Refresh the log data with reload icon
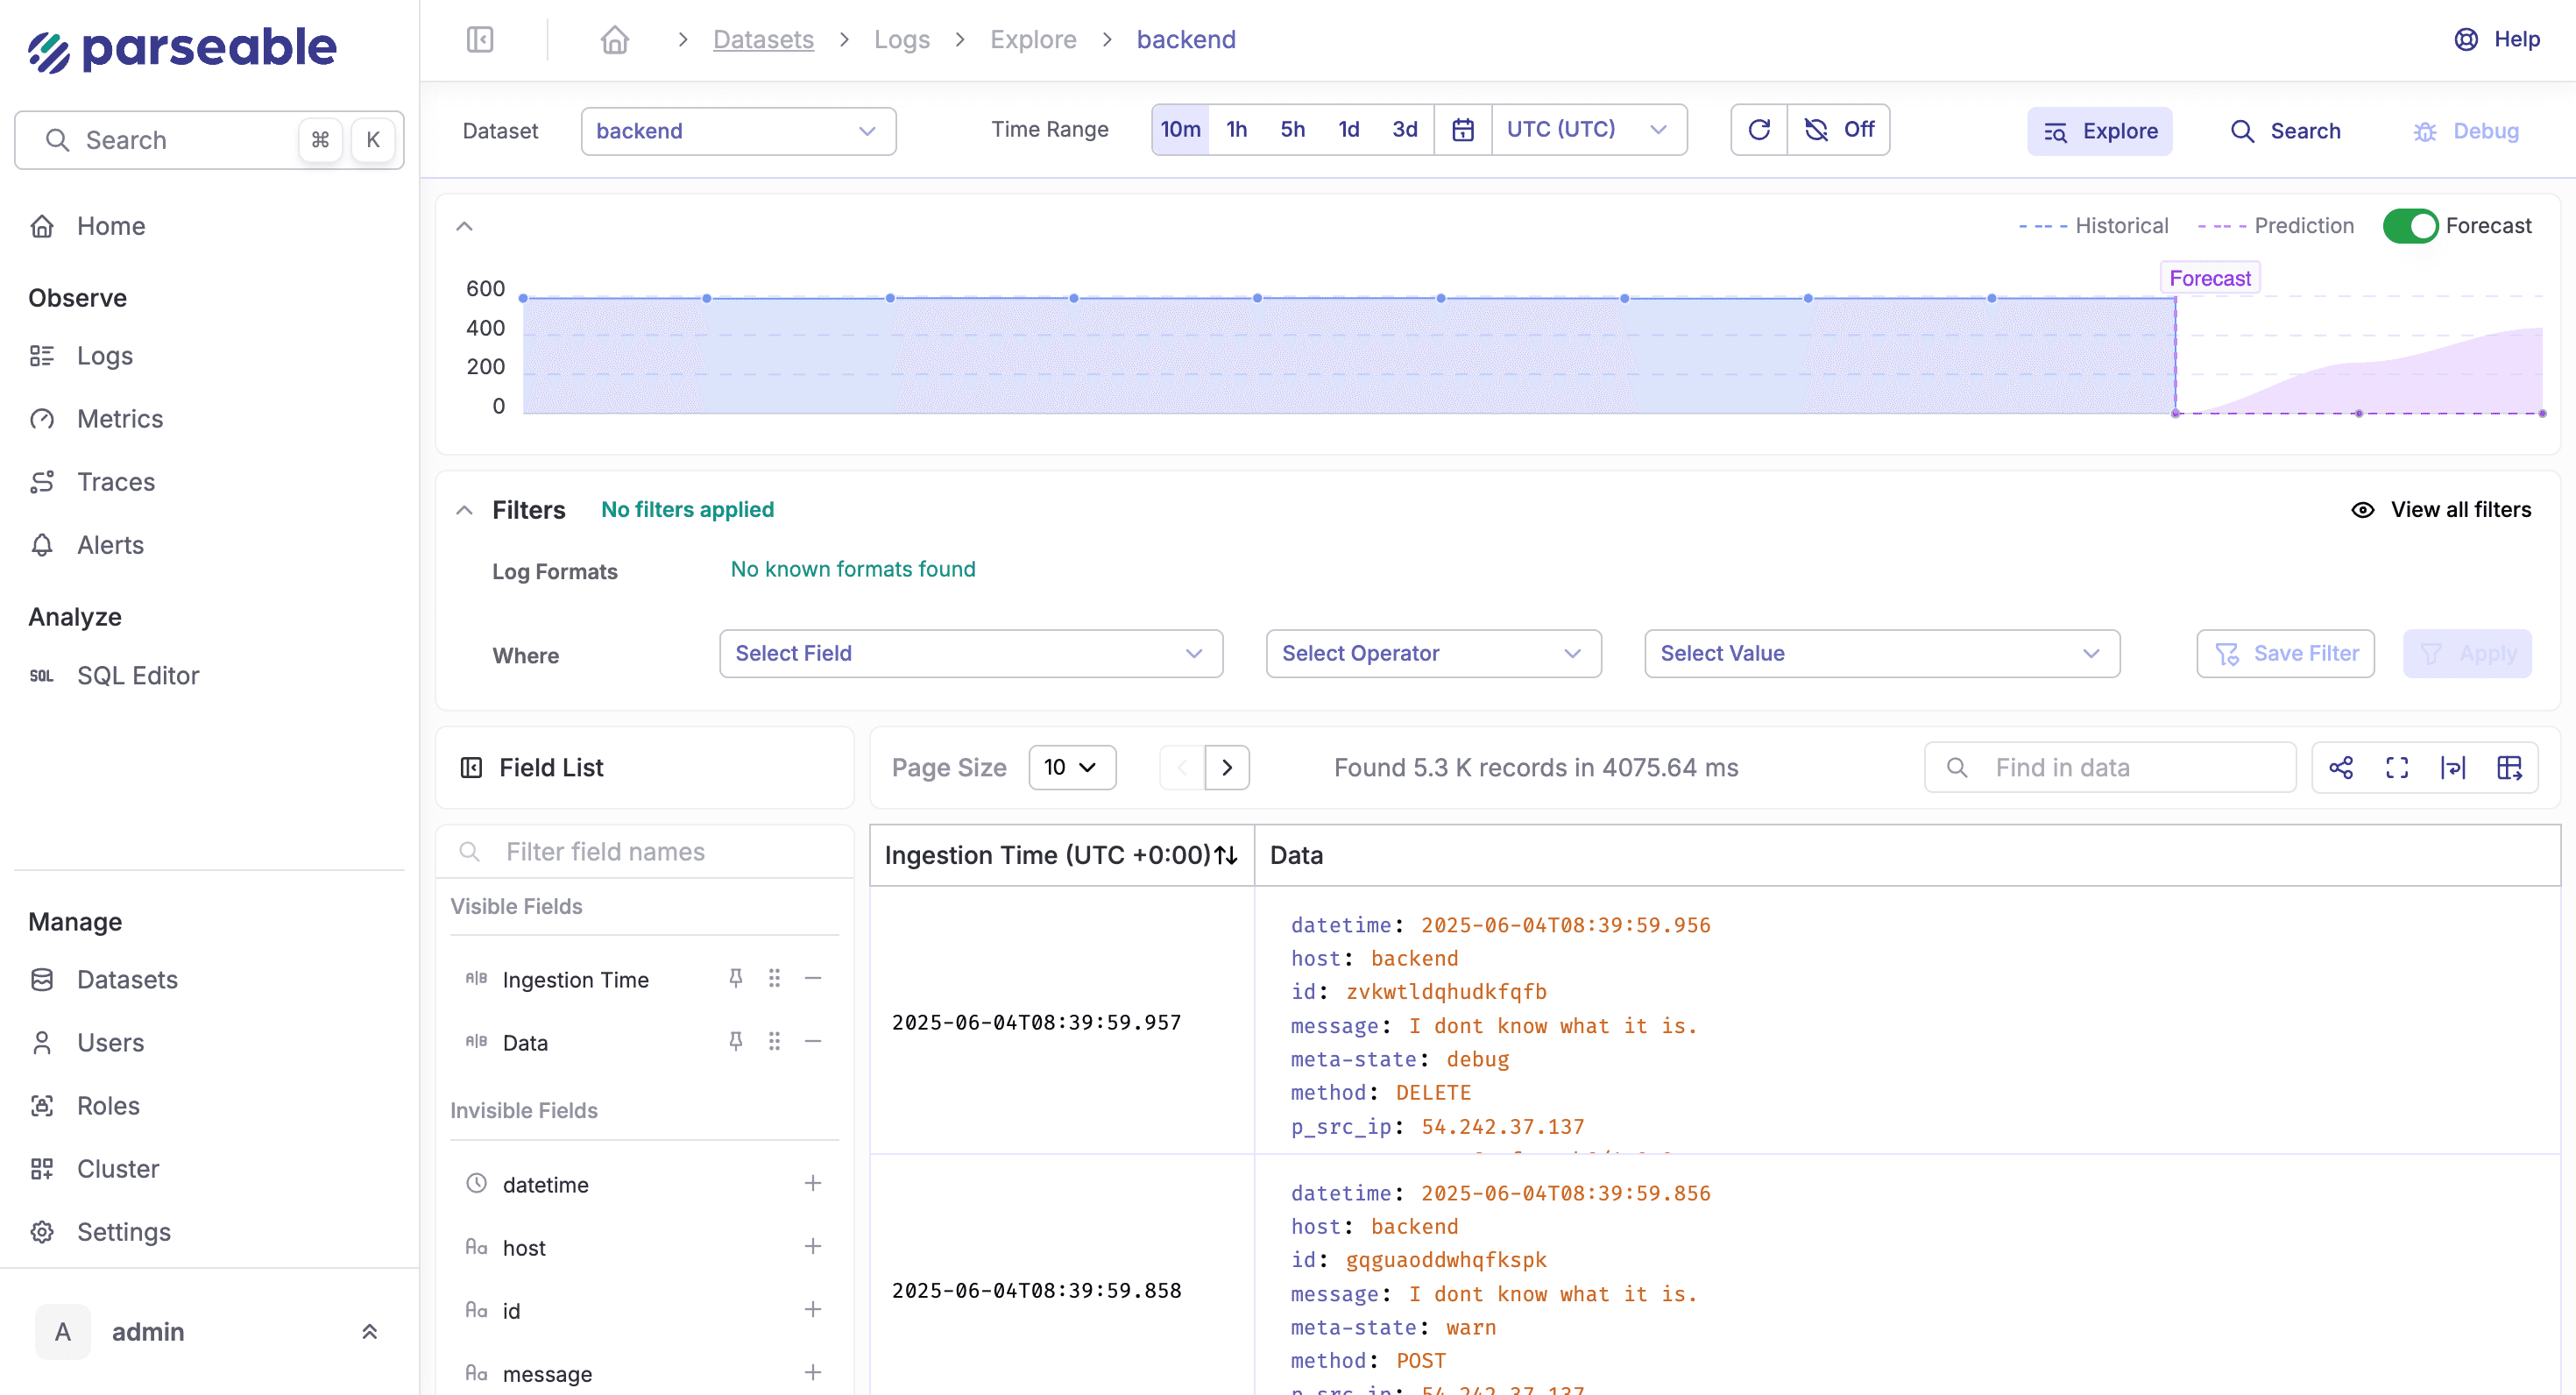This screenshot has width=2576, height=1395. (x=1760, y=129)
